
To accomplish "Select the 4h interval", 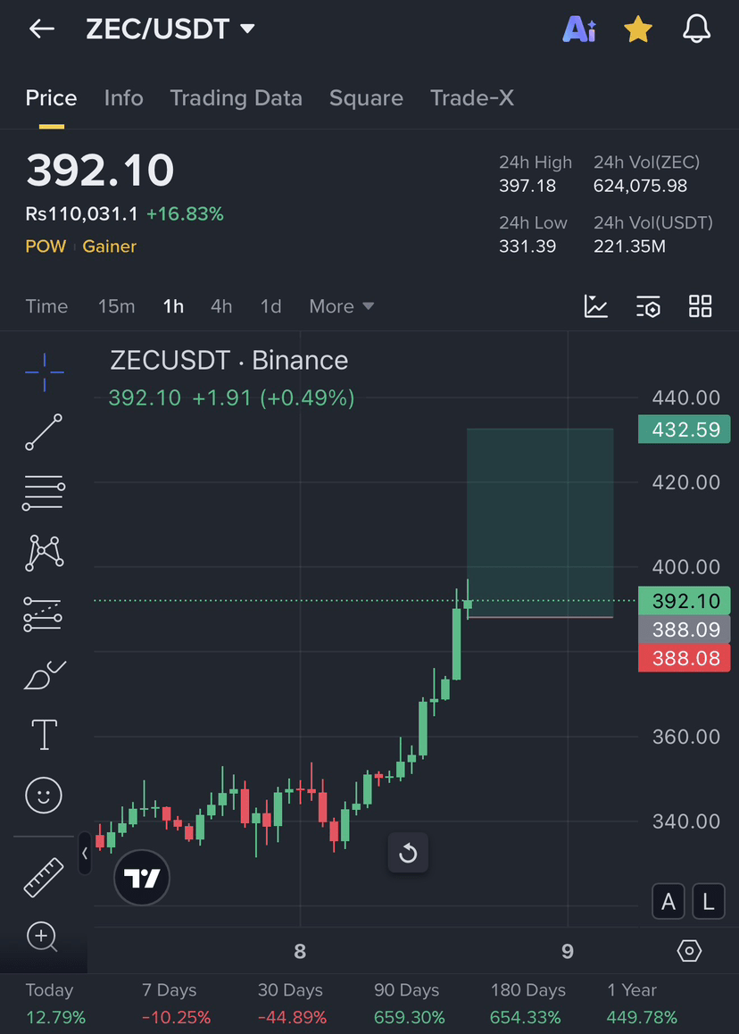I will tap(221, 306).
